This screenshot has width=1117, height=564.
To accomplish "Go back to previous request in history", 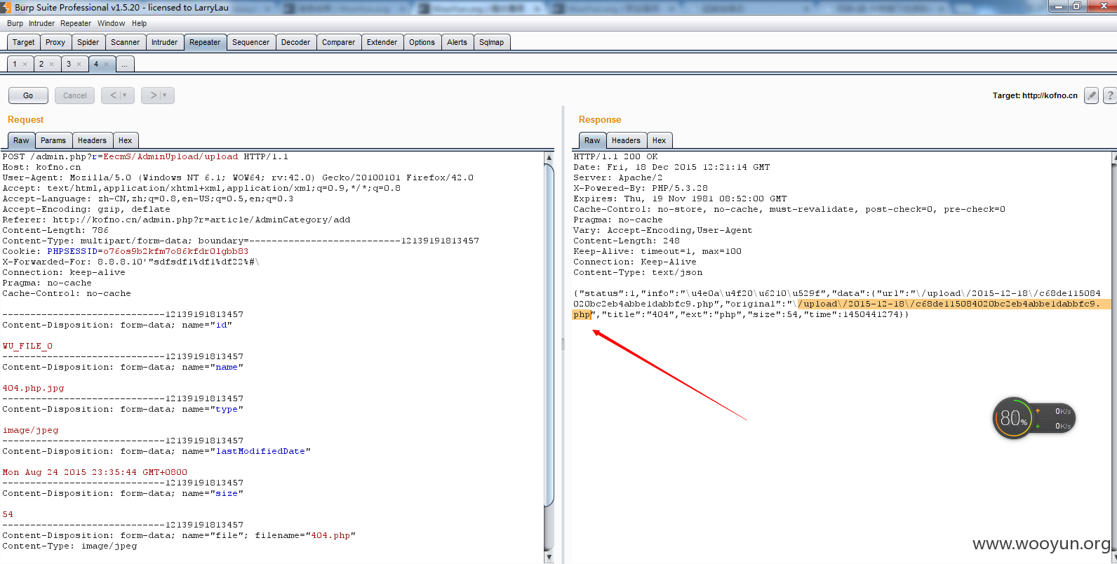I will (118, 95).
